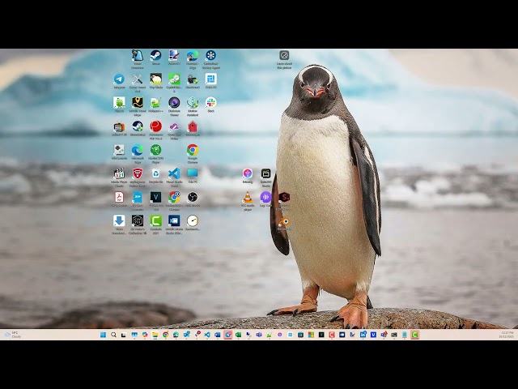Open the OBS Studio desktop shortcut
Screen dimensions: 518x389
coord(193,197)
